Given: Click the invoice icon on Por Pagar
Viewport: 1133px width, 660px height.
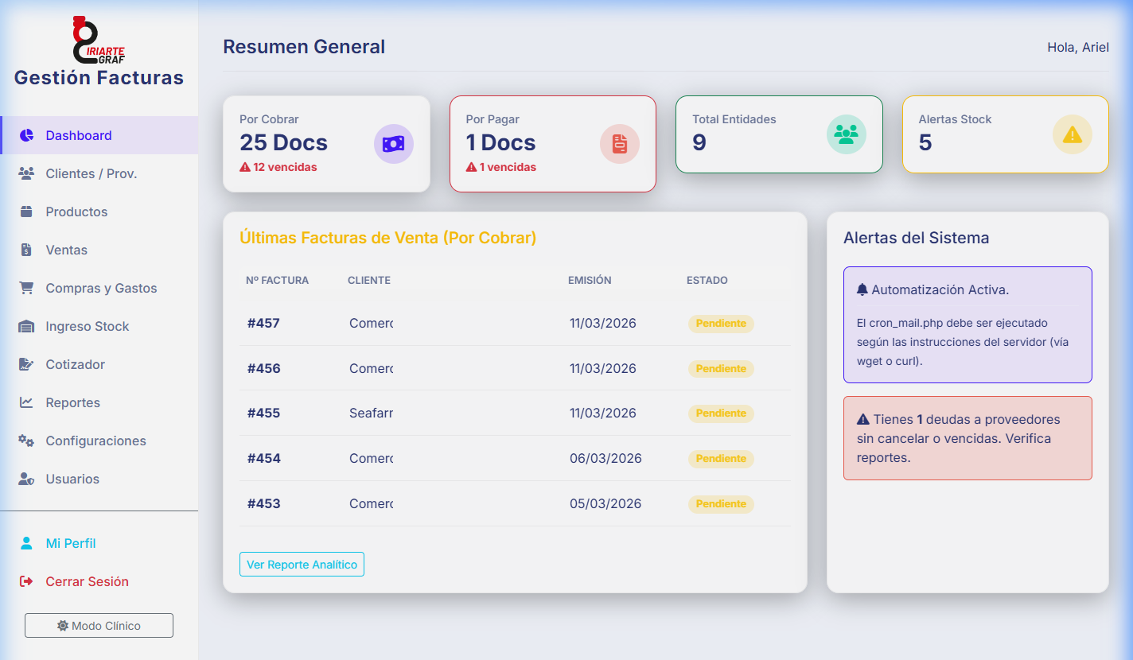Looking at the screenshot, I should [x=620, y=144].
